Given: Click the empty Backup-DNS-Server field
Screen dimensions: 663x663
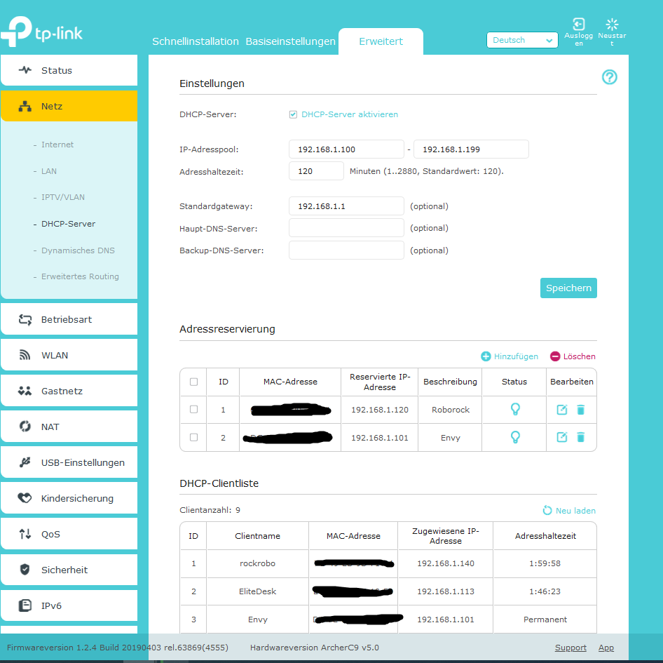Looking at the screenshot, I should point(346,250).
